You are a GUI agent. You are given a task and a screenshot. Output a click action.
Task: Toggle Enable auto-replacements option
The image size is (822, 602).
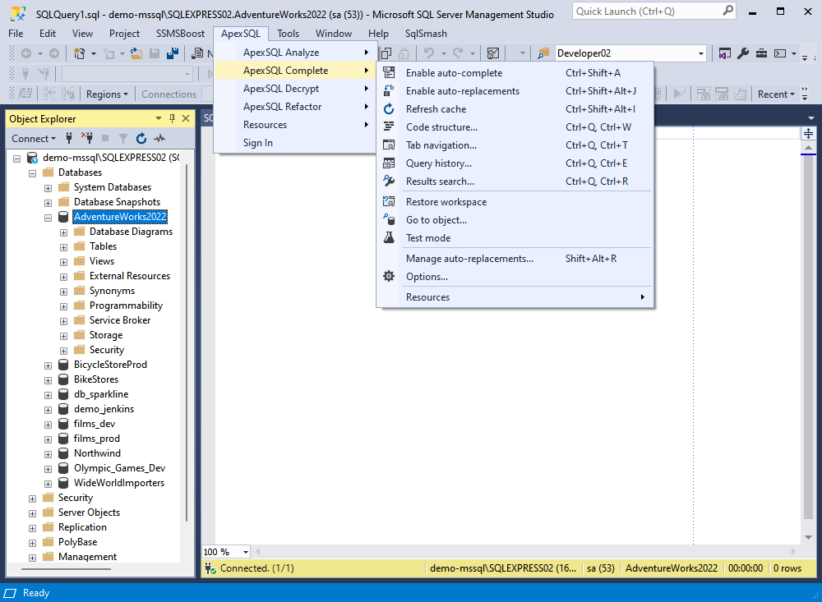tap(515, 90)
